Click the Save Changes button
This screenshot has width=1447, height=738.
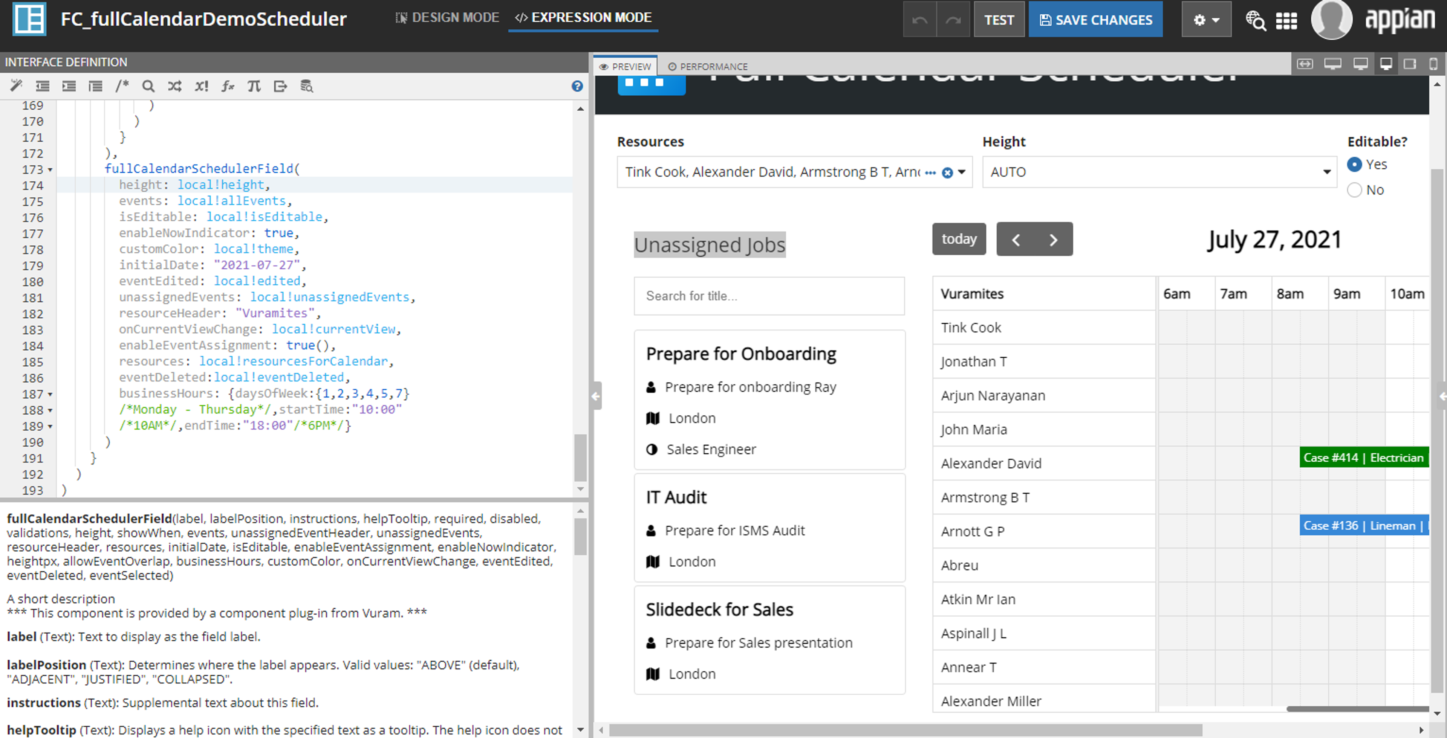(1095, 20)
